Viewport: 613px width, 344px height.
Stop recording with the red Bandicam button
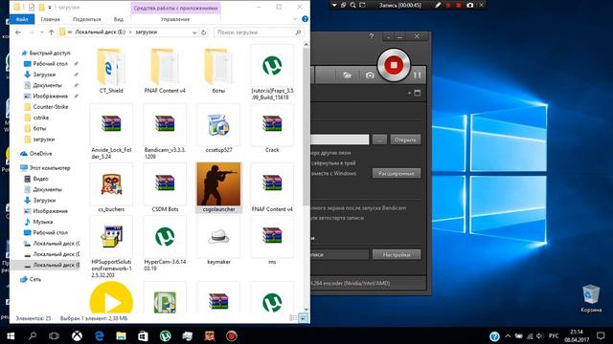tap(394, 65)
